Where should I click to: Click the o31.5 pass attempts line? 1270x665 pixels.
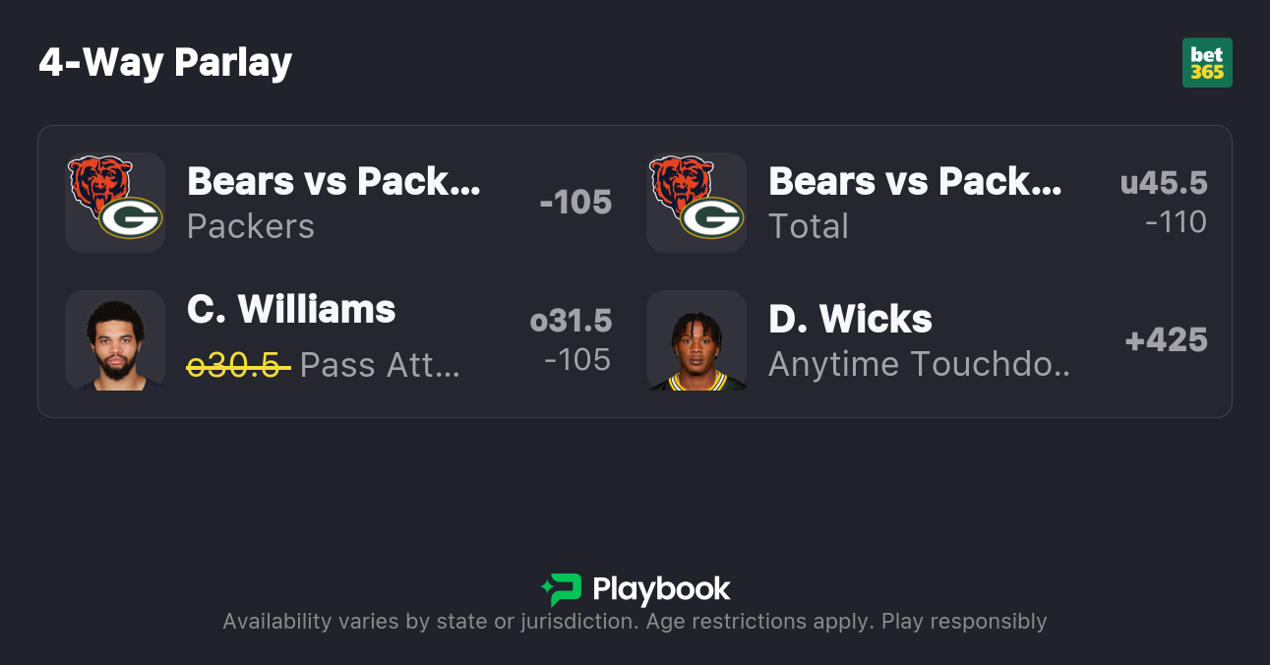coord(571,321)
